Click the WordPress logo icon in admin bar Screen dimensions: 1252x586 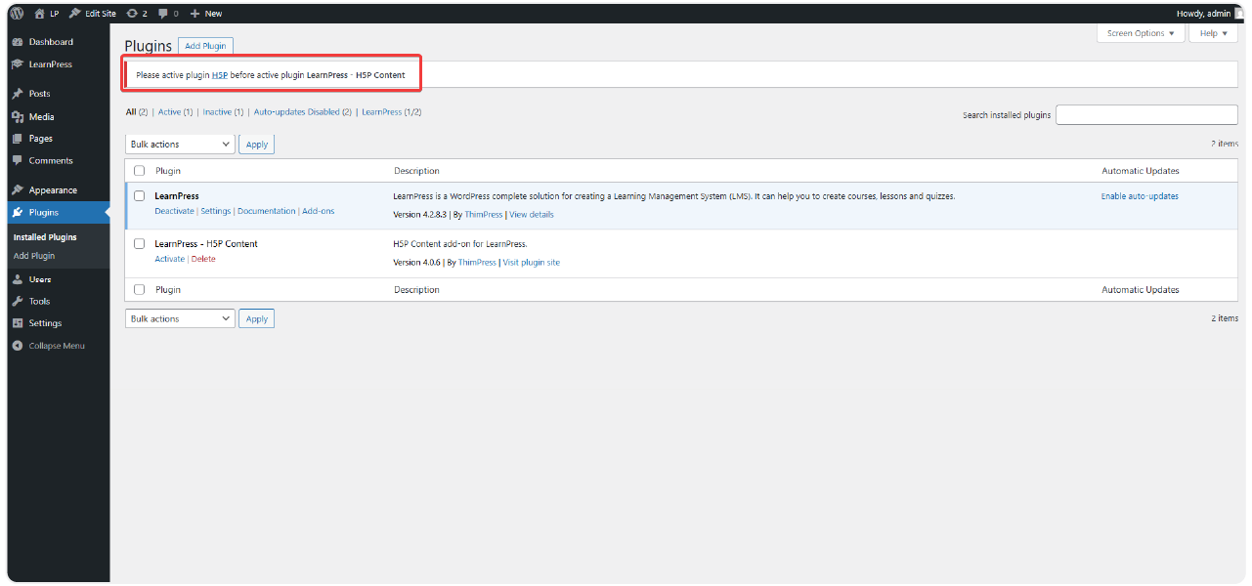coord(17,14)
